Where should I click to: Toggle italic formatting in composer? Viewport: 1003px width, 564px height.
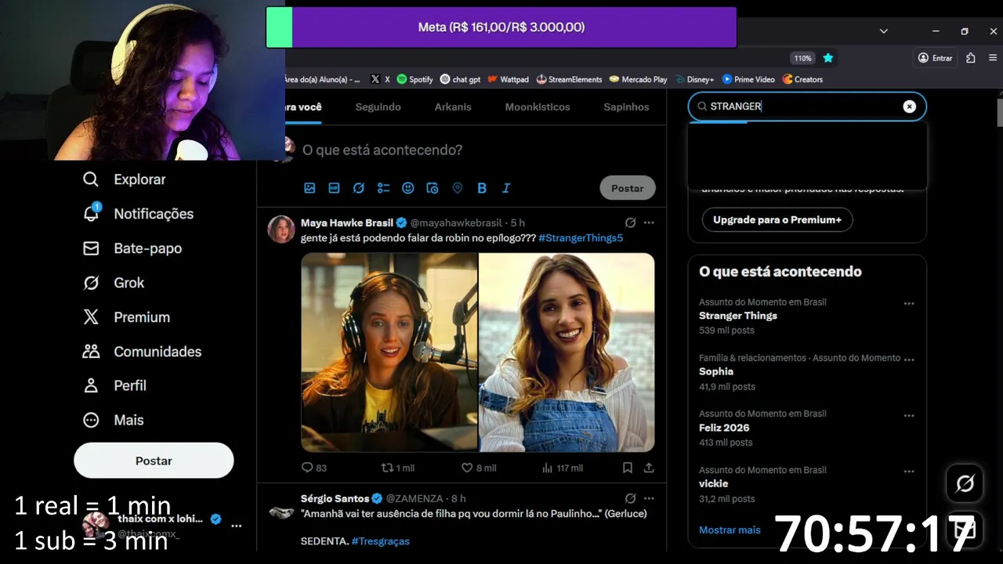(506, 188)
